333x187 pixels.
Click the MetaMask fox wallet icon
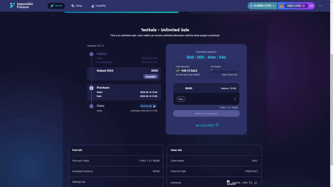tap(281, 6)
